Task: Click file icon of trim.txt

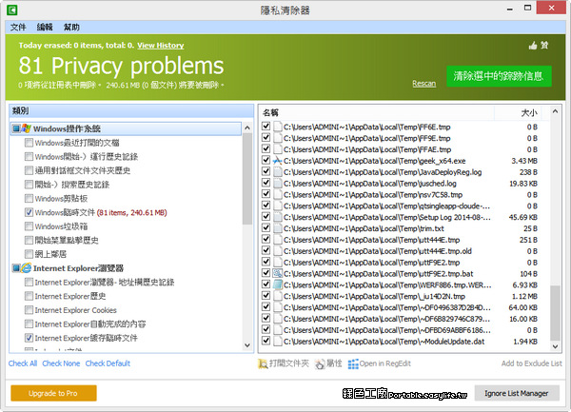Action: (278, 228)
